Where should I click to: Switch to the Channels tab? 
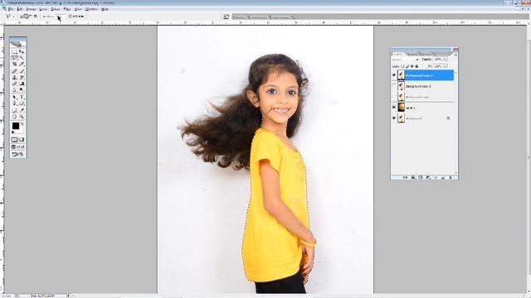(x=412, y=54)
